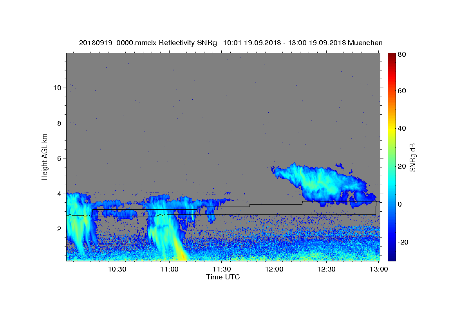Click the colorbar value 20
This screenshot has height=313, width=470.
point(402,167)
